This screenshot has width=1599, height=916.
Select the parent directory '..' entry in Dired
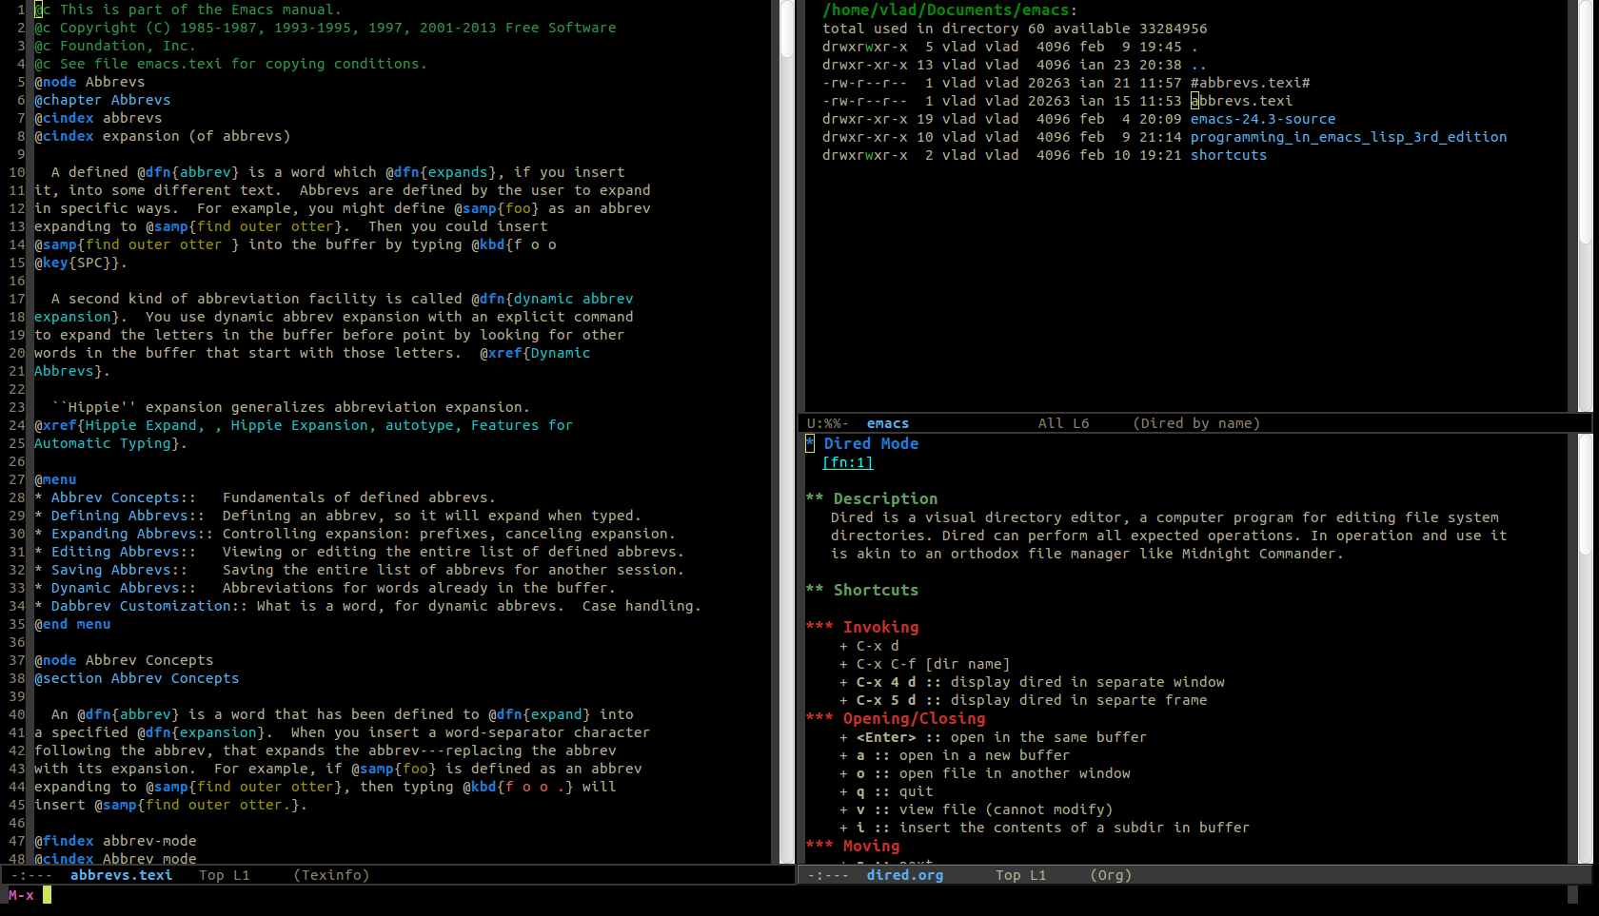(1198, 65)
